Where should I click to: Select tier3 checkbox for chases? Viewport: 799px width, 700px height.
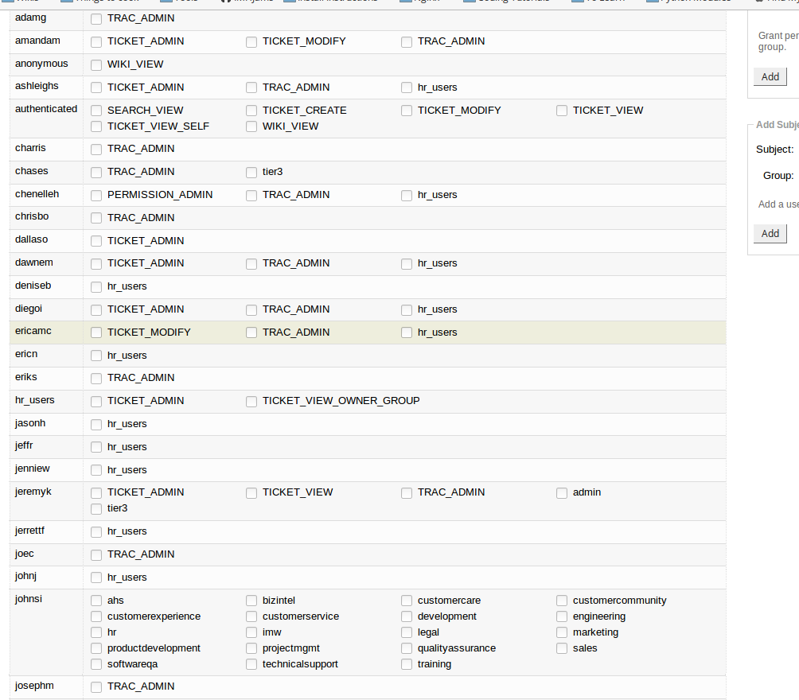tap(251, 172)
